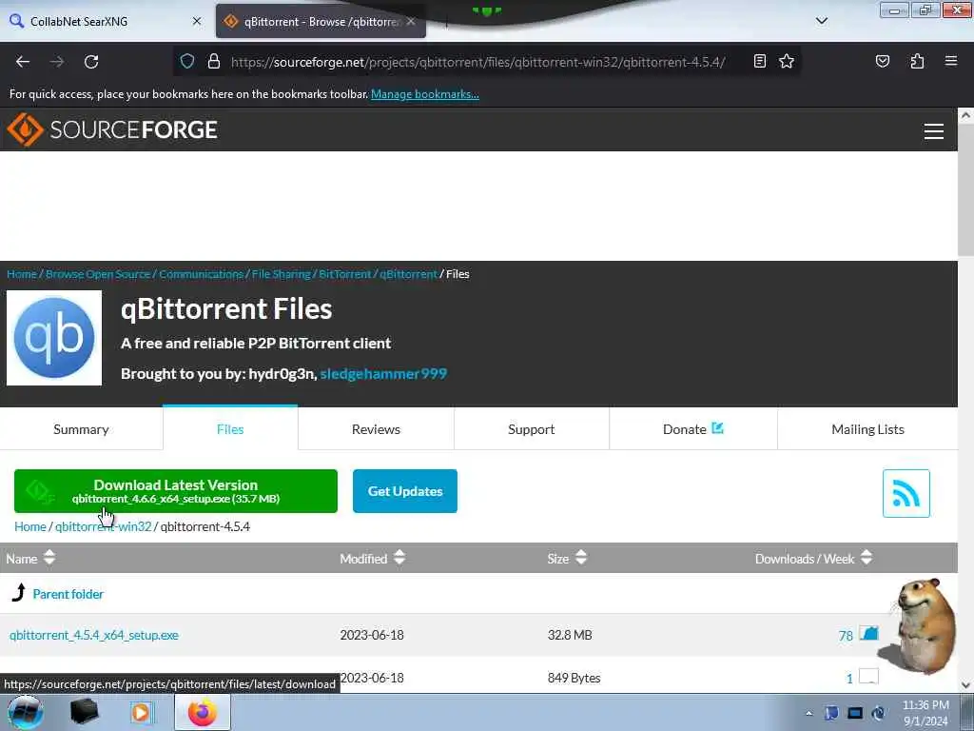Sort the list by Modified column
The image size is (974, 731).
pyautogui.click(x=373, y=558)
